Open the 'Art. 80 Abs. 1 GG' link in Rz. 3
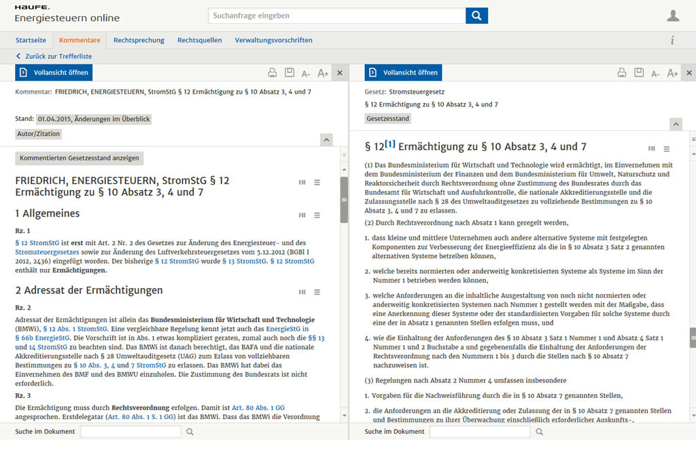Viewport: 696px width, 455px height. [x=258, y=407]
